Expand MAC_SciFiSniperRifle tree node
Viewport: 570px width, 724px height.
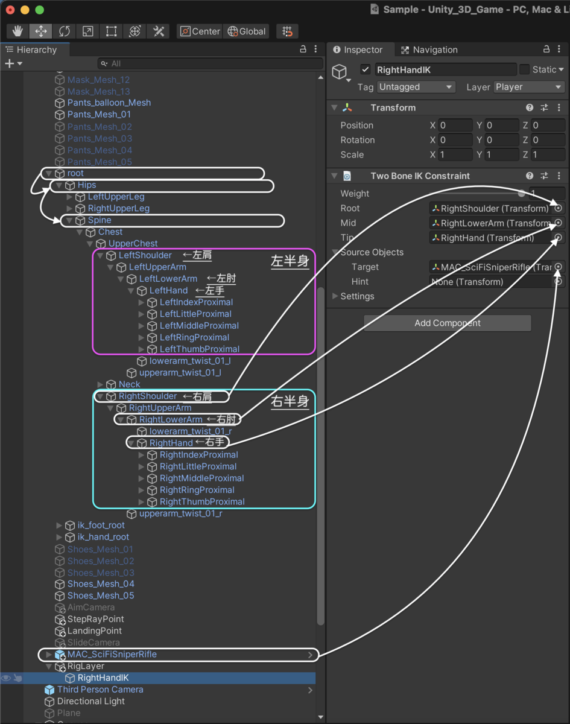pos(49,655)
